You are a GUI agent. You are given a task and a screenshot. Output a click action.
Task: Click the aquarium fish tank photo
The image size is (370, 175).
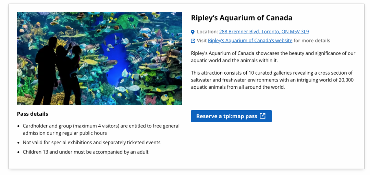[x=99, y=58]
